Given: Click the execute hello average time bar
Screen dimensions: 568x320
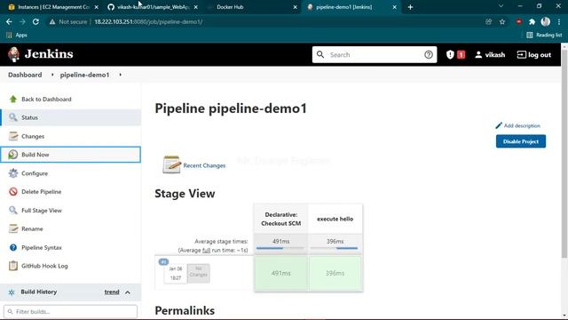Looking at the screenshot, I should point(334,248).
